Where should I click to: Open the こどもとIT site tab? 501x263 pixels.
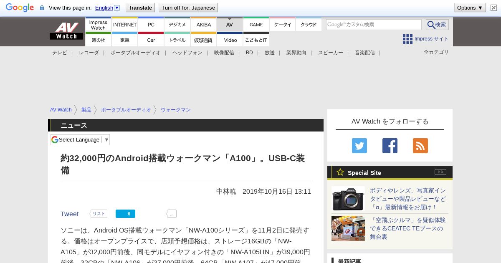pyautogui.click(x=256, y=40)
